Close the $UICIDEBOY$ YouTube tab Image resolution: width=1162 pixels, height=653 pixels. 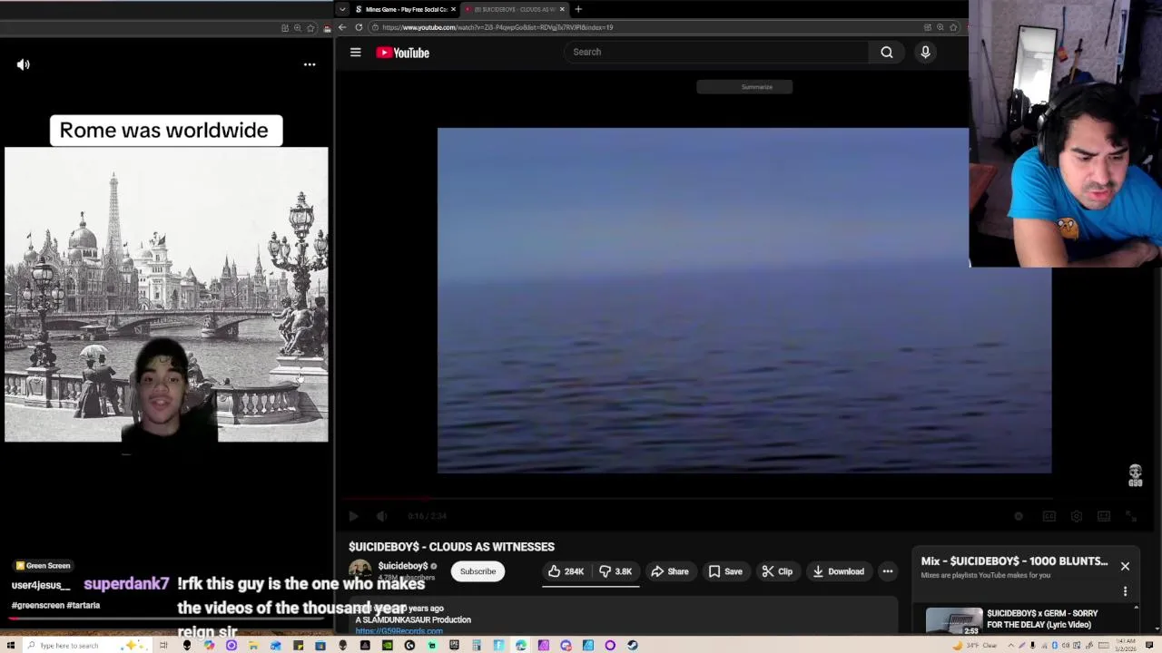(562, 9)
